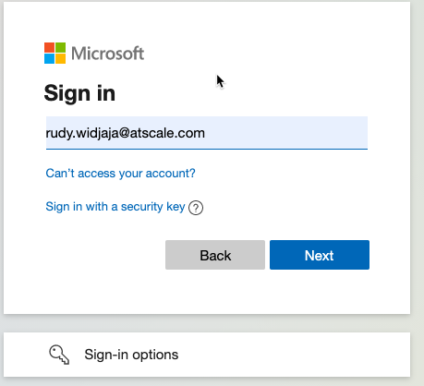Go back with the Back button

pyautogui.click(x=215, y=255)
